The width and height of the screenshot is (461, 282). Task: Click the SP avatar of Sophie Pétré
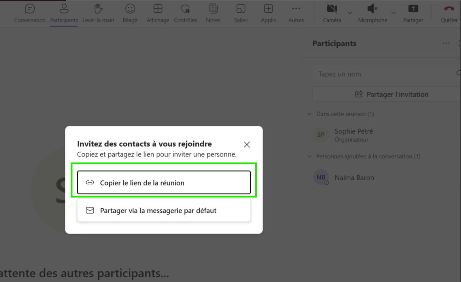point(321,135)
